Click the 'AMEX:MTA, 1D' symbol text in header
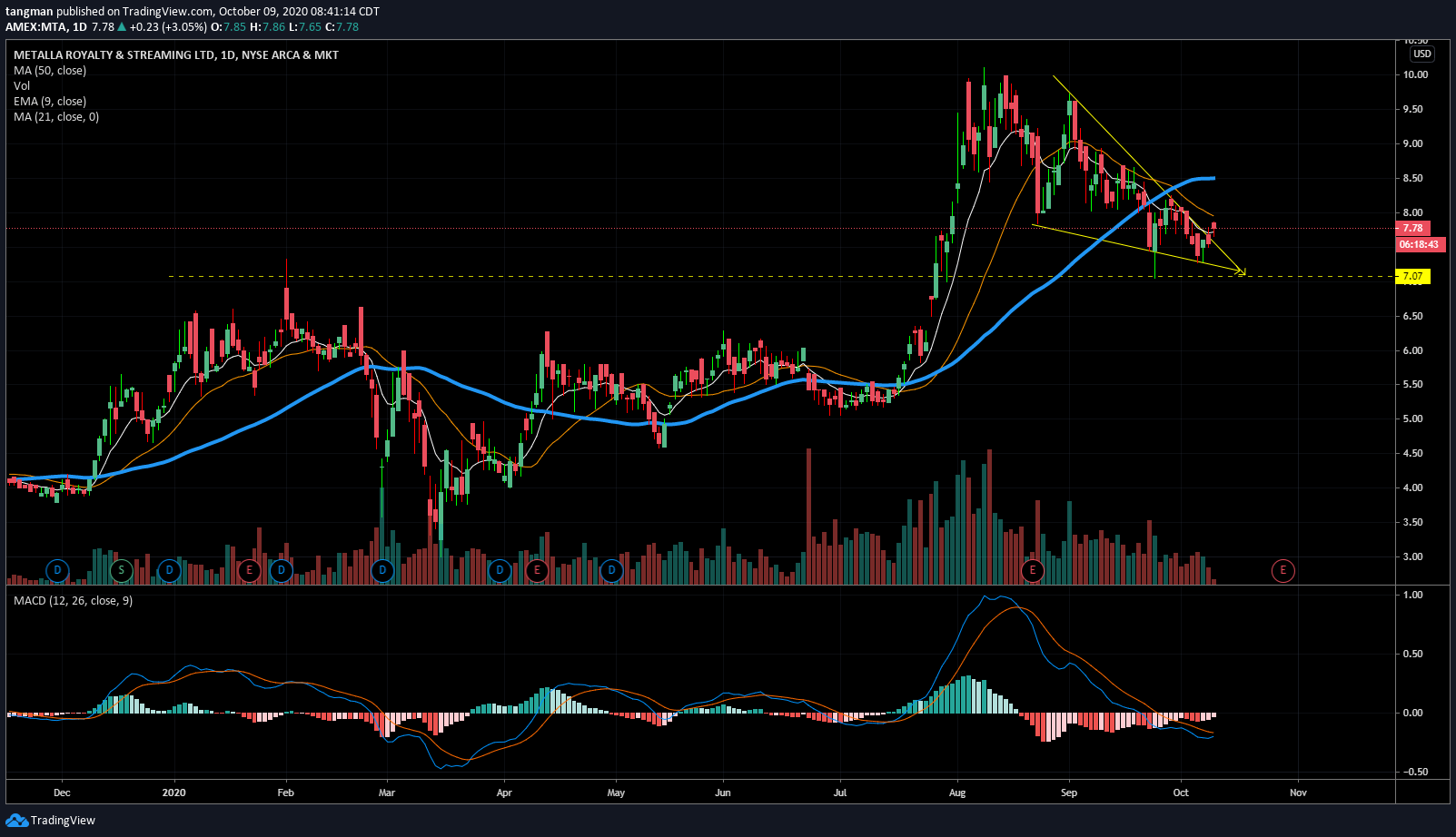The width and height of the screenshot is (1456, 837). (x=46, y=27)
